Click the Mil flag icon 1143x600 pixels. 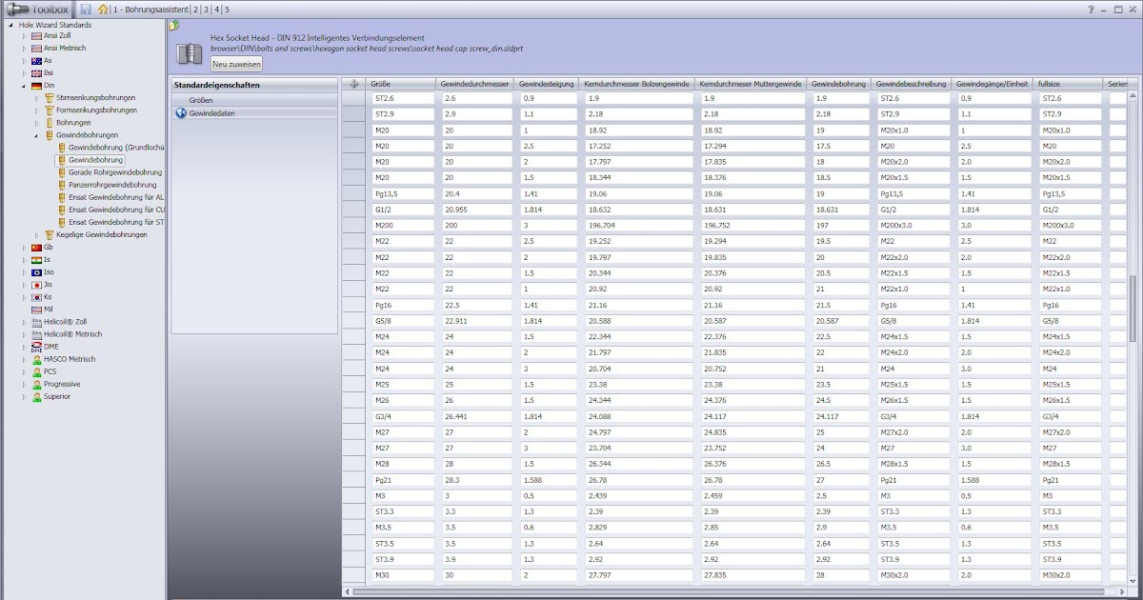click(36, 310)
